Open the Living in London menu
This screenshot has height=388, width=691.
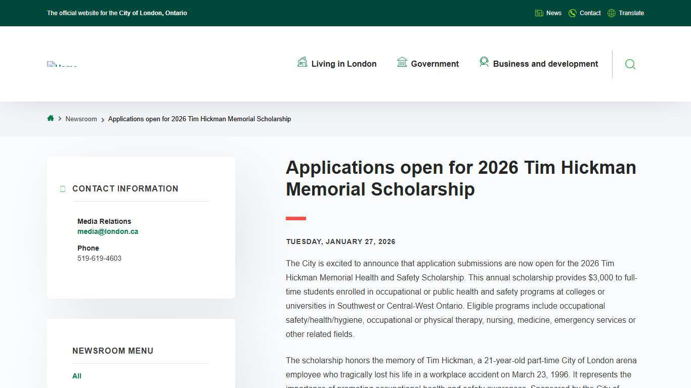point(344,64)
